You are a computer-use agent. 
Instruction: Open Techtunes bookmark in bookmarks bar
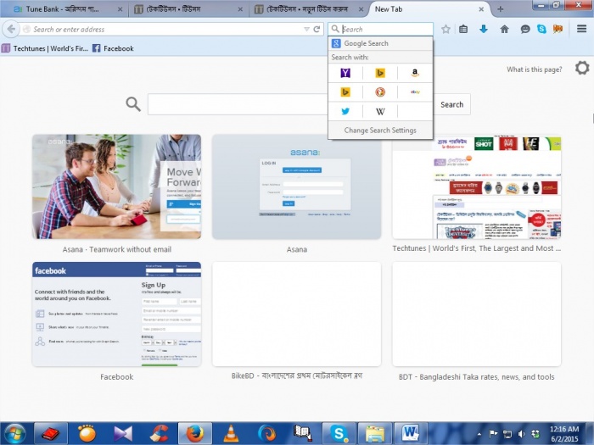[45, 48]
